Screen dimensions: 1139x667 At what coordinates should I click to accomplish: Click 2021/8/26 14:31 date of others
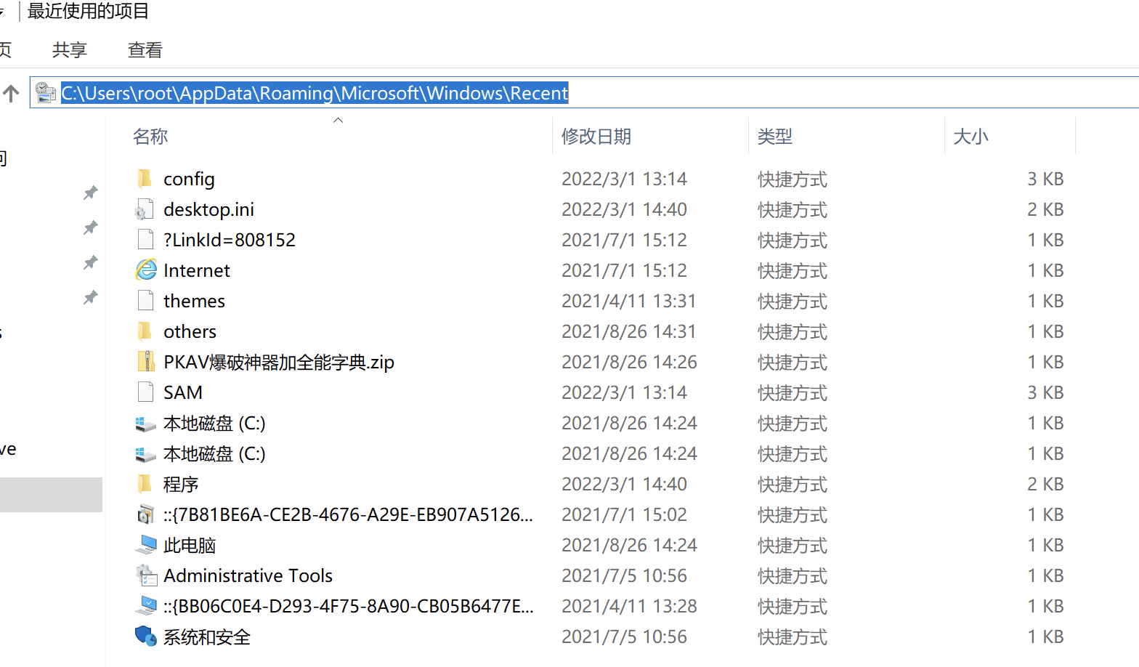(x=629, y=331)
